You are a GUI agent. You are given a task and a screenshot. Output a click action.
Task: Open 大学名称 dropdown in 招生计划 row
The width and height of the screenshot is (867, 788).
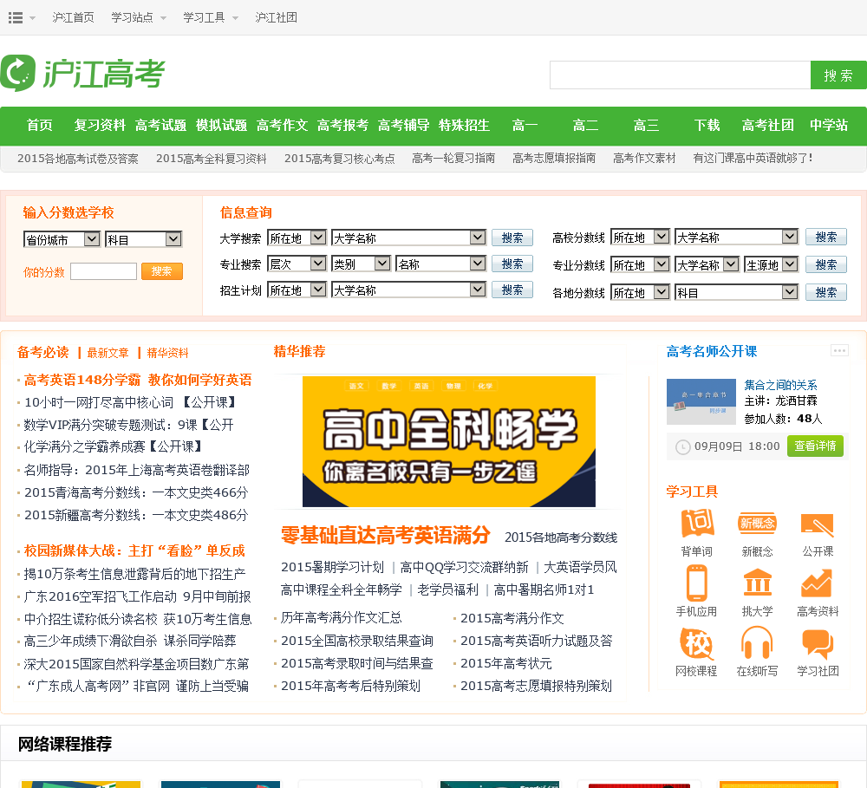pyautogui.click(x=408, y=290)
